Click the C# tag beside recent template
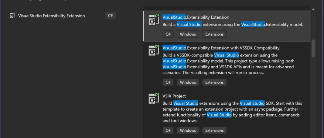This screenshot has width=324, height=138. click(x=110, y=16)
